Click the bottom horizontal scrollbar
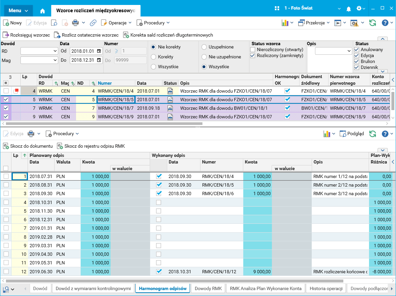396x296 pixels. click(174, 281)
